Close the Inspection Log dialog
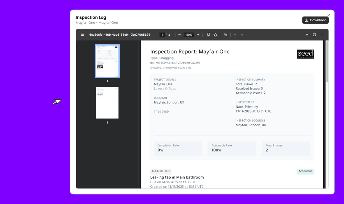344x204 pixels. [x=328, y=15]
